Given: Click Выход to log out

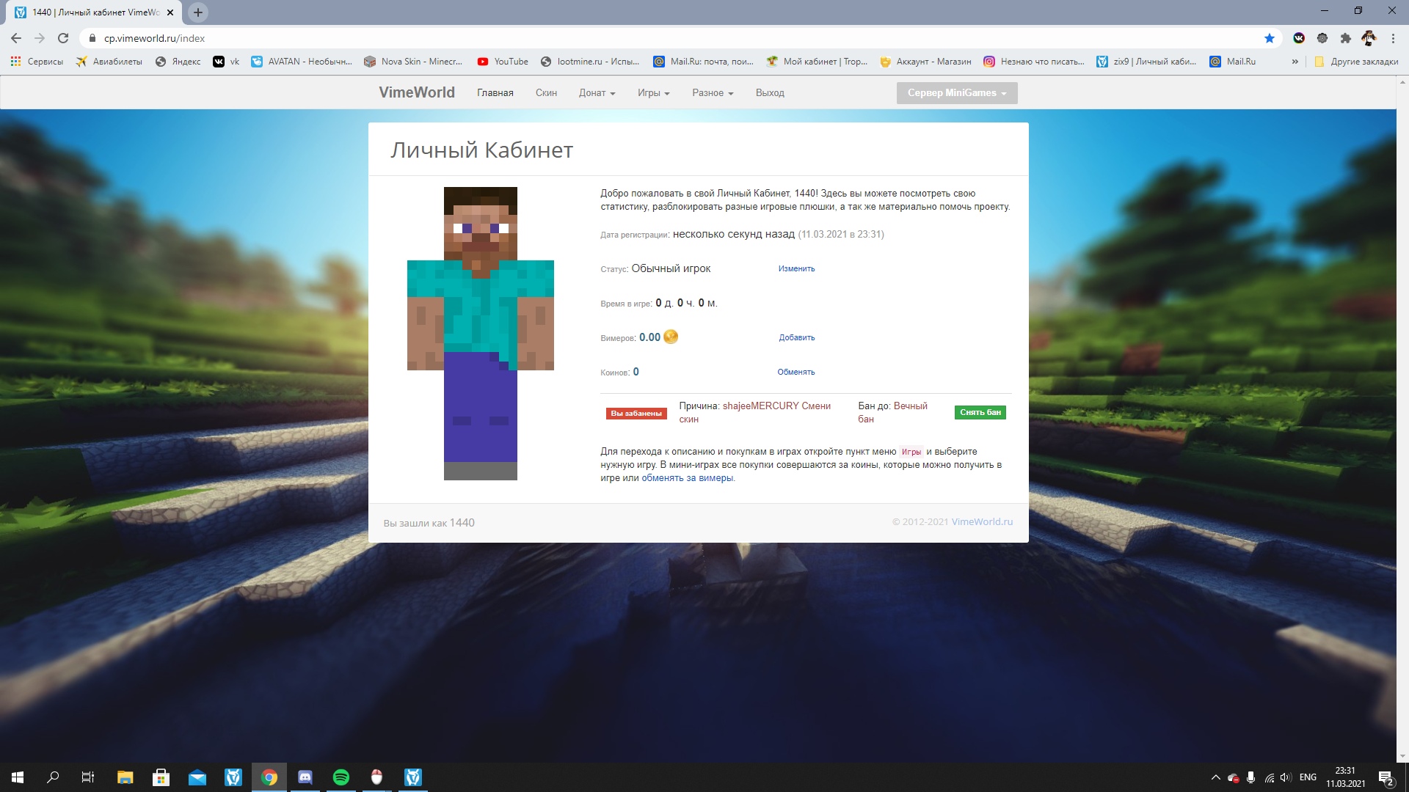Looking at the screenshot, I should pos(770,93).
